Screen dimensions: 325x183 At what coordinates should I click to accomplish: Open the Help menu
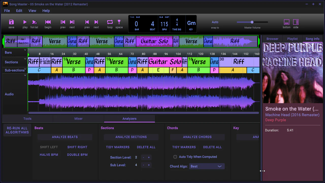46,11
